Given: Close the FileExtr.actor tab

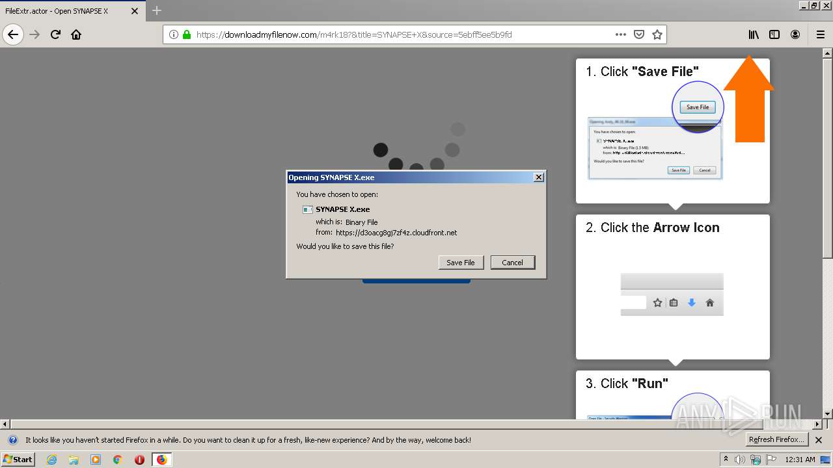Looking at the screenshot, I should [x=135, y=11].
